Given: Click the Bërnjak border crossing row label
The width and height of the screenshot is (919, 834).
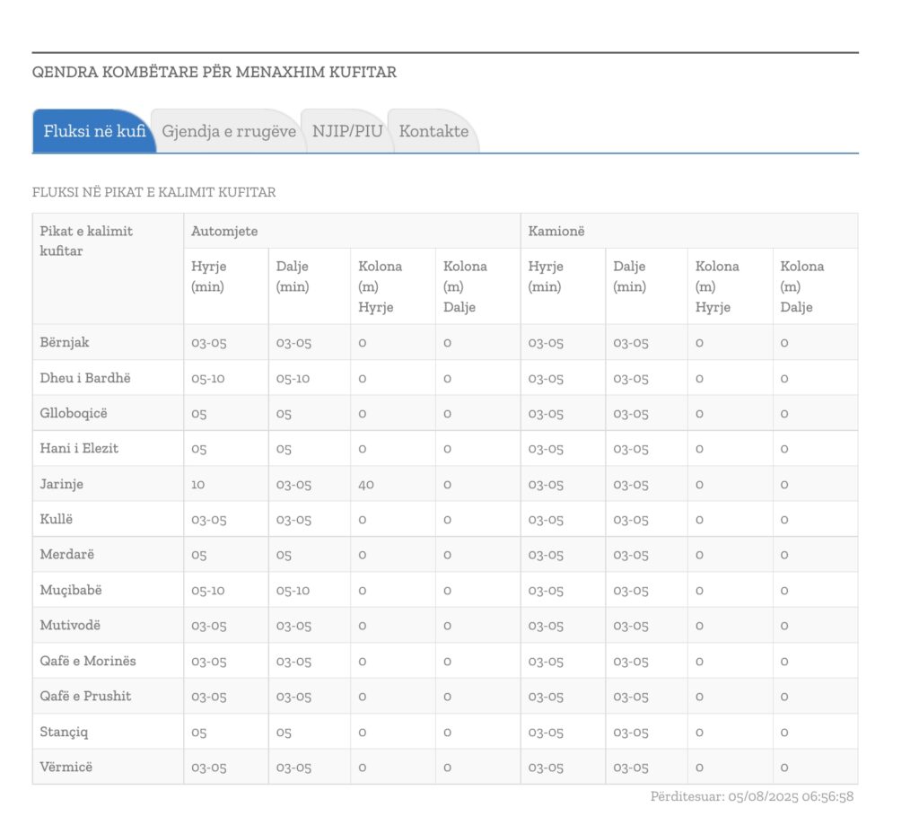Looking at the screenshot, I should [65, 342].
